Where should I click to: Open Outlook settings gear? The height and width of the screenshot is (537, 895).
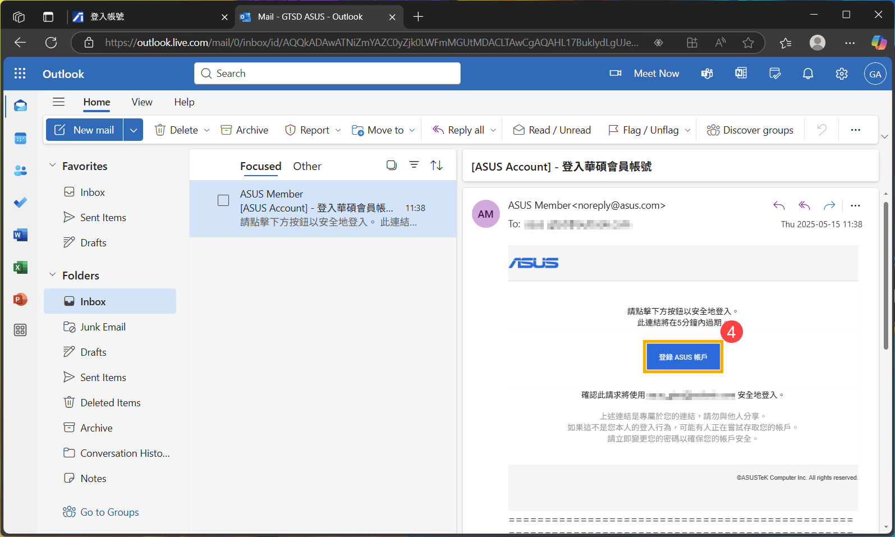[x=842, y=74]
